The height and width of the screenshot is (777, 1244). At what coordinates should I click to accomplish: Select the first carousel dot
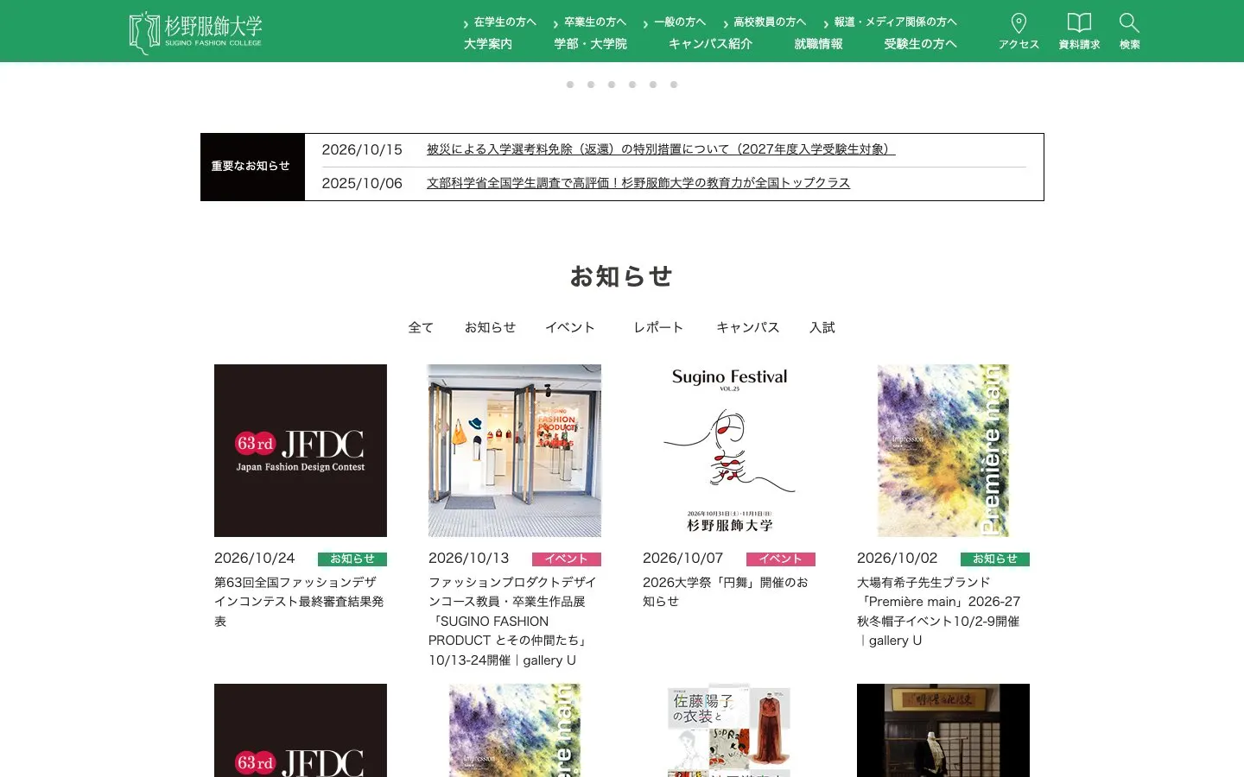[x=570, y=85]
